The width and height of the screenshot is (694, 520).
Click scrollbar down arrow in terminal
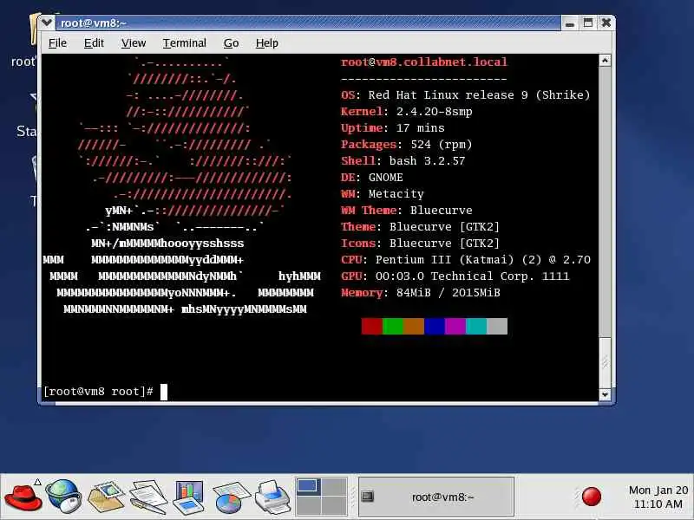[x=605, y=394]
